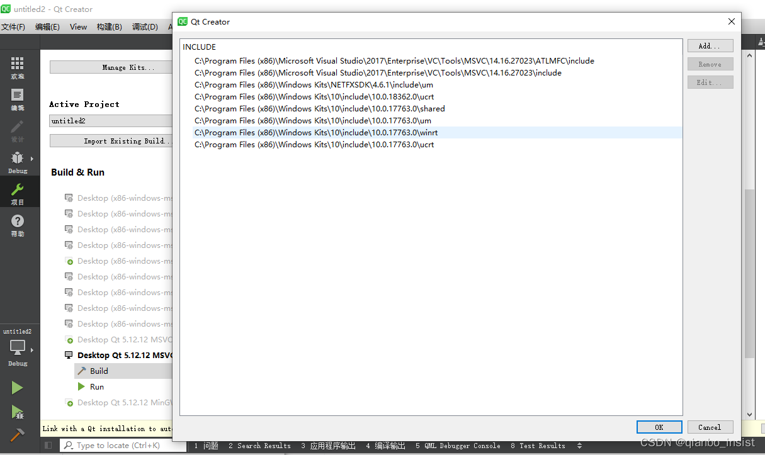The width and height of the screenshot is (765, 455).
Task: Open the 调试(D) menu
Action: 145,27
